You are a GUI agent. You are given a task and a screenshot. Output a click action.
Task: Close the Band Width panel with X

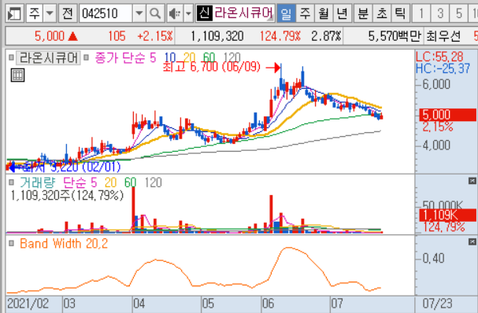(x=472, y=242)
